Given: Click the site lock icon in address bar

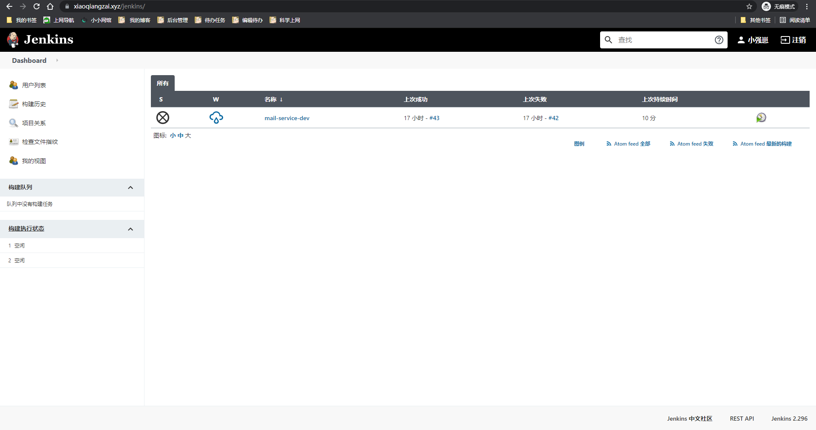Looking at the screenshot, I should [67, 6].
